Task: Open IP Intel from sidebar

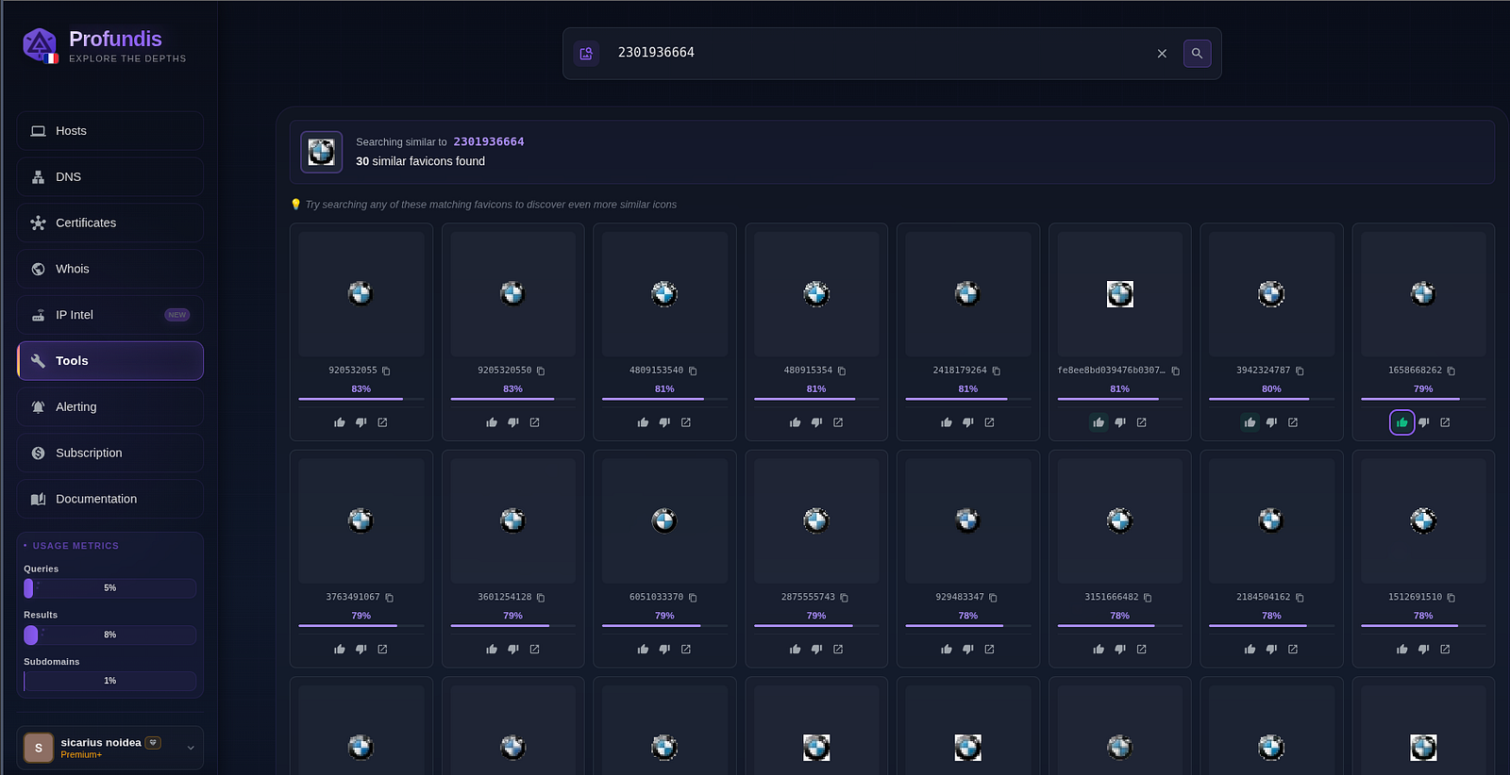Action: 109,315
